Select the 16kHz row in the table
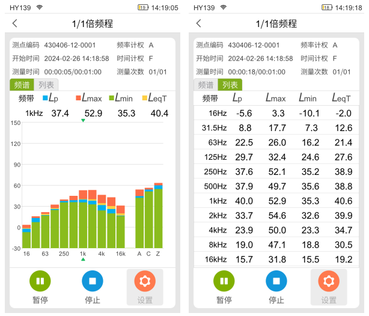 coord(276,259)
